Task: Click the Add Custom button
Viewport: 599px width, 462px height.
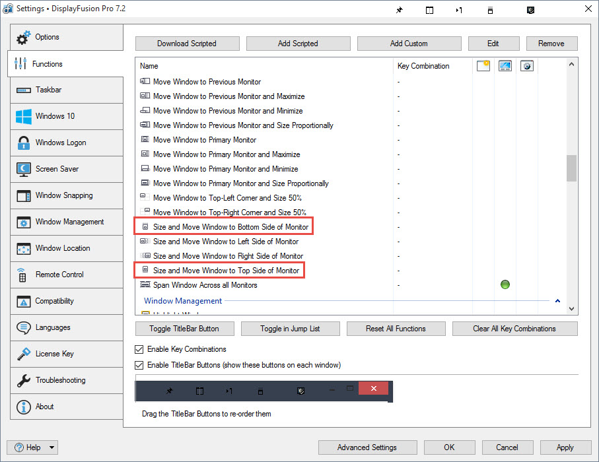Action: pos(409,44)
